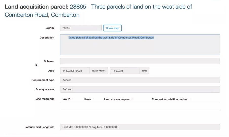Click Forecast acquisition method sort icon
Viewport: 229px width, 137px height.
pyautogui.click(x=190, y=99)
